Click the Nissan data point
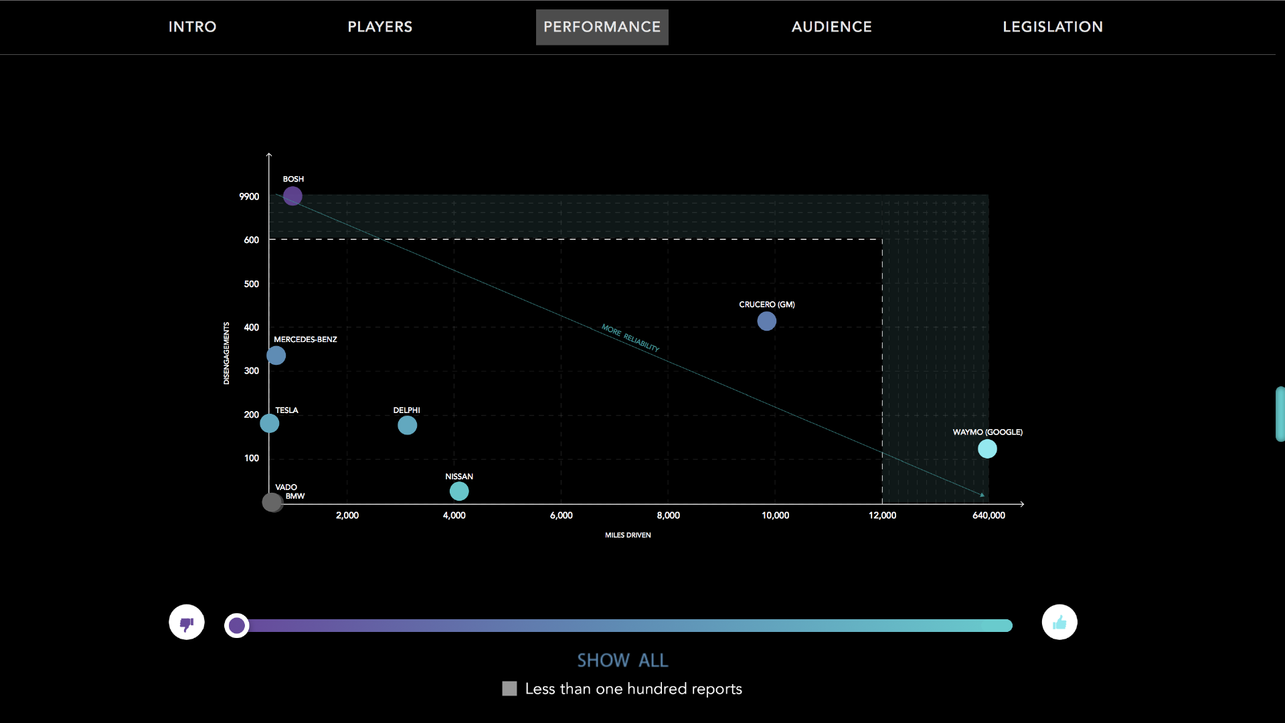The width and height of the screenshot is (1285, 723). [459, 491]
